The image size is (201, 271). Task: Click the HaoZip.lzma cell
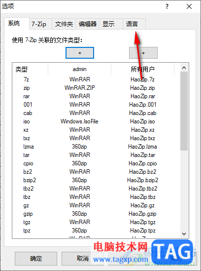click(142, 147)
